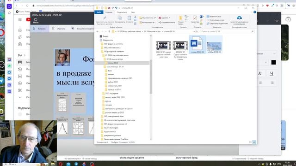The width and height of the screenshot is (296, 166).
Task: Choose the Select tool in Paint 3D
Action: click(39, 29)
